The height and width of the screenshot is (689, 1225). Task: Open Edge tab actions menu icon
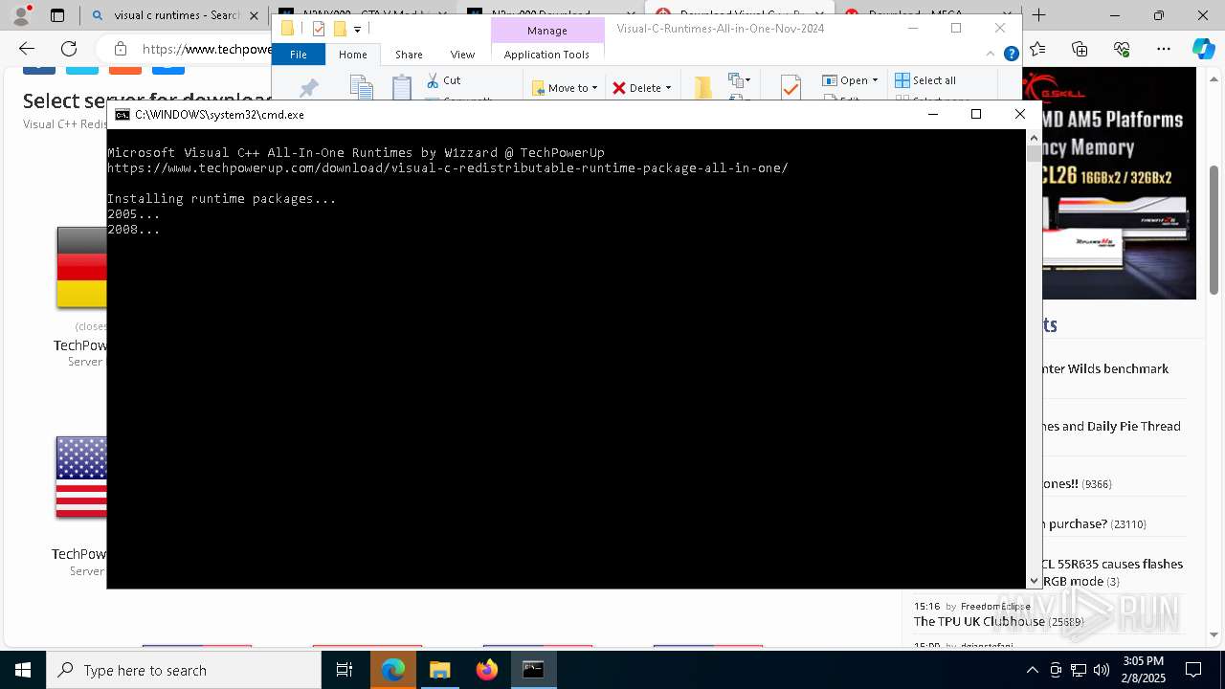click(57, 15)
